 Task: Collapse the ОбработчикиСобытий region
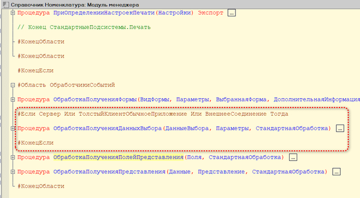tap(13, 85)
